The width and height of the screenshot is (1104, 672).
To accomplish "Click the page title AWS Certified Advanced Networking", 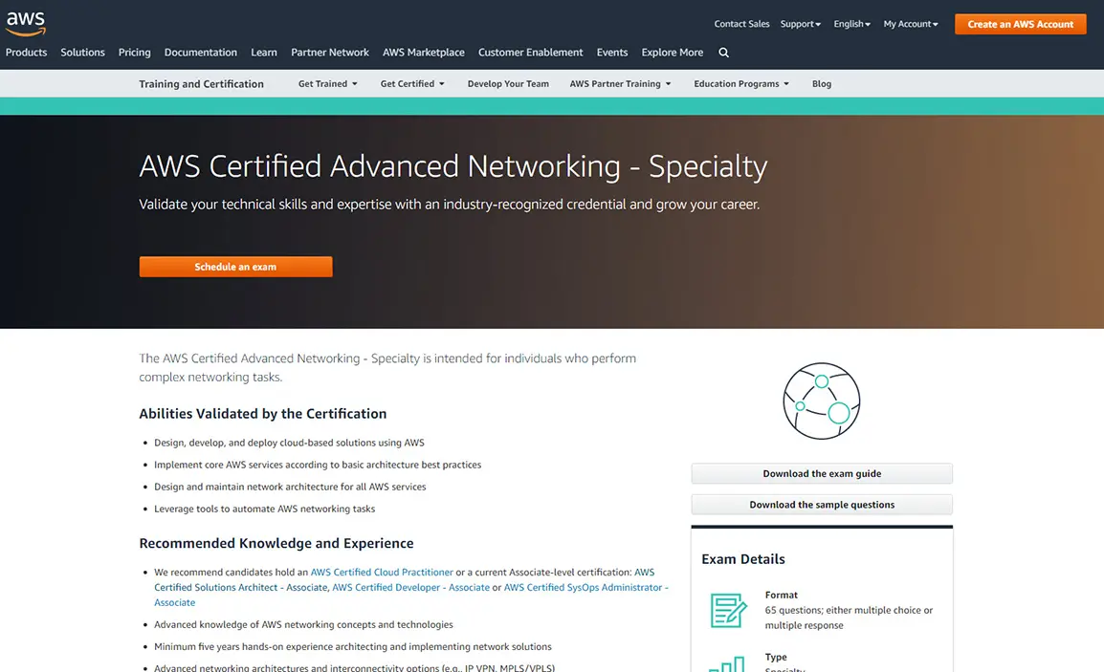I will 453,166.
